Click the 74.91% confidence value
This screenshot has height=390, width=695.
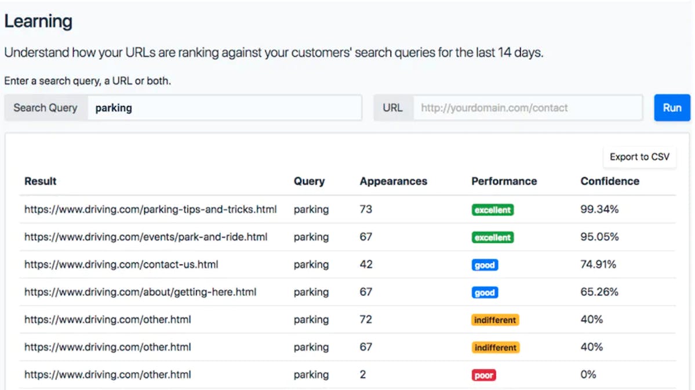coord(598,265)
